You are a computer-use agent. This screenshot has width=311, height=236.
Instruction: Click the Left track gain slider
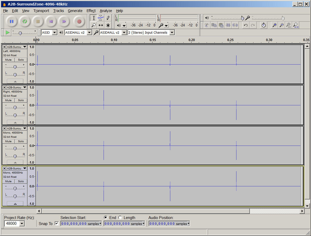pos(15,67)
